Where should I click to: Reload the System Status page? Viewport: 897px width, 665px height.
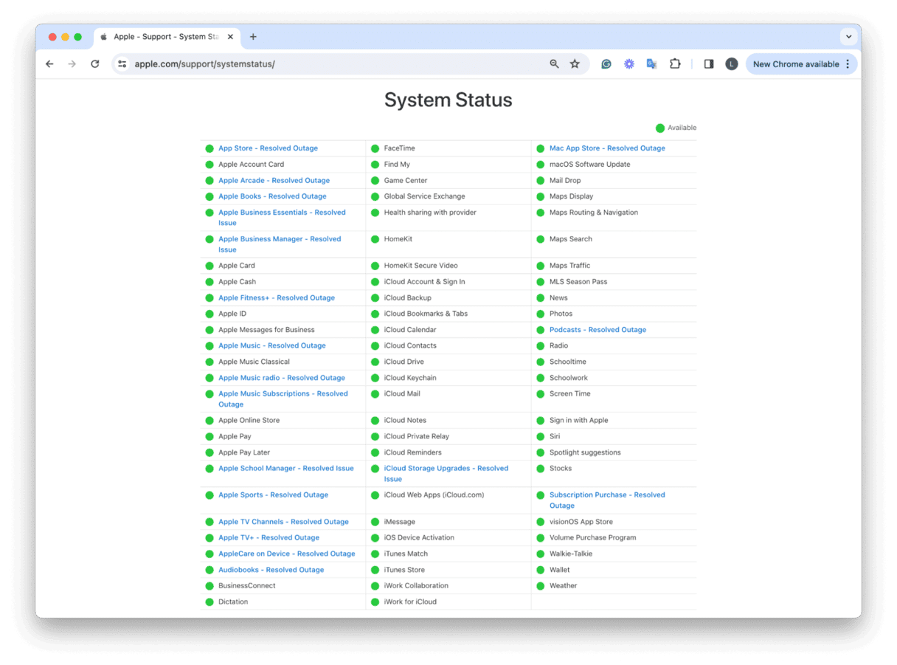(94, 64)
